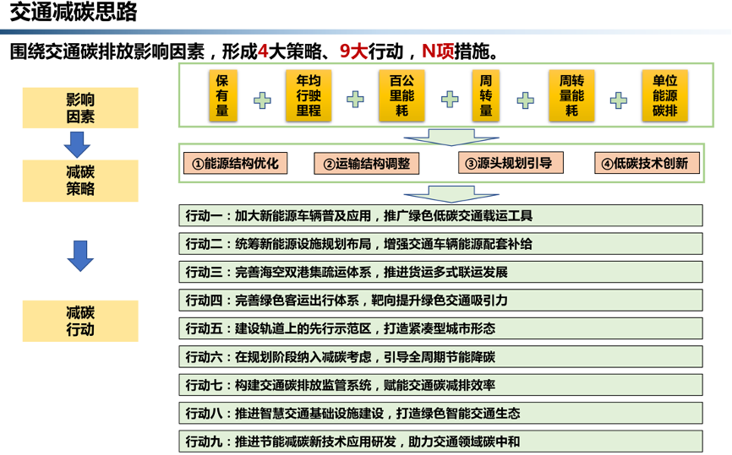Select the 单位能源碳排 factor box

[665, 95]
